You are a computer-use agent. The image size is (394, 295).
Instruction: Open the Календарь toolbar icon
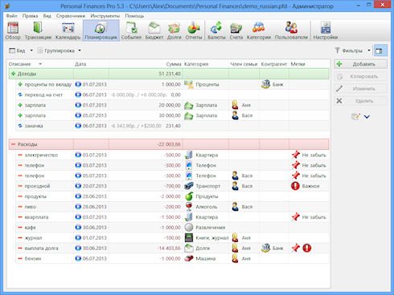[68, 30]
